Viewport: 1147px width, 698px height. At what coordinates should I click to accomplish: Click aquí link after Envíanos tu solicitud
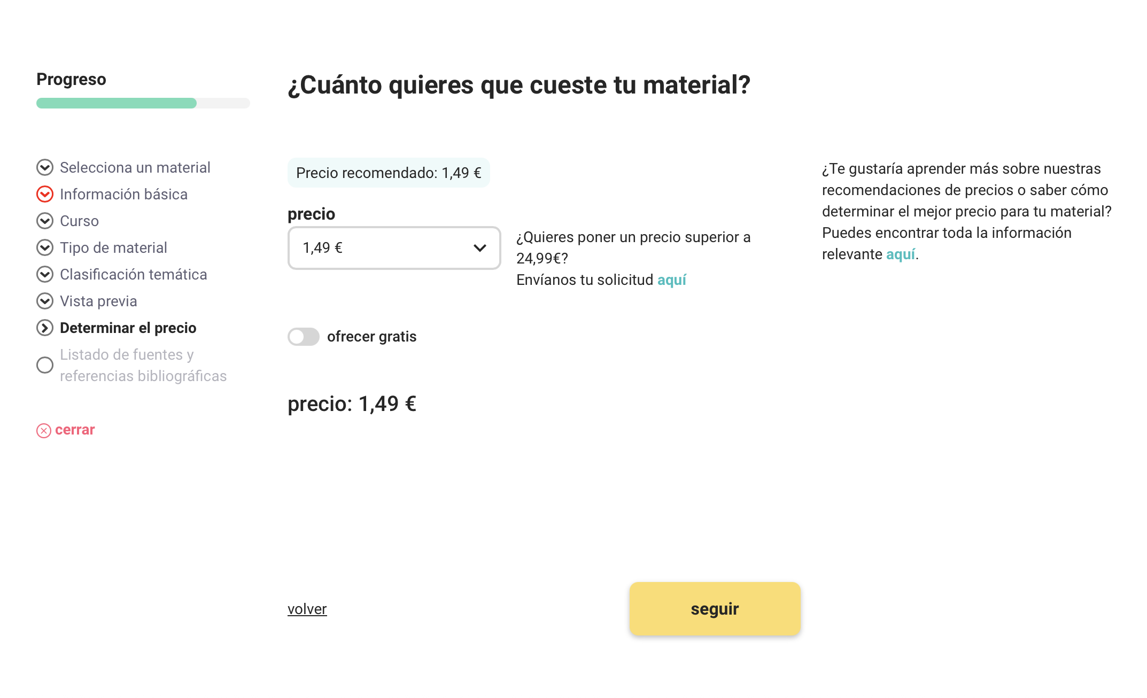pyautogui.click(x=671, y=280)
